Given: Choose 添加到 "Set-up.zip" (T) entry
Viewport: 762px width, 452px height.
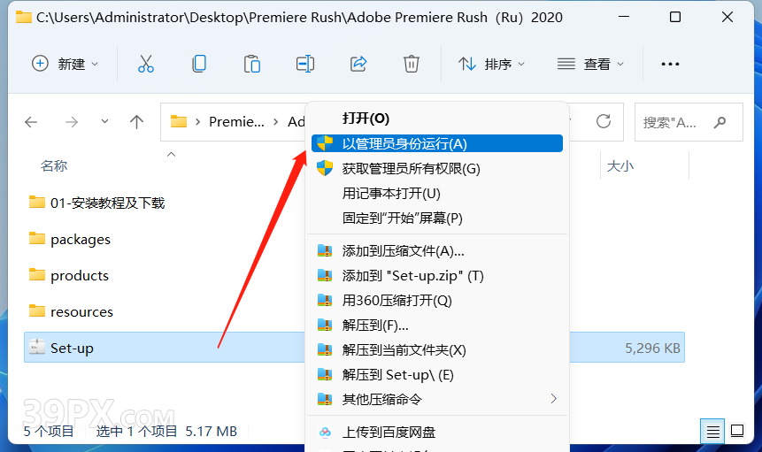Looking at the screenshot, I should tap(437, 276).
